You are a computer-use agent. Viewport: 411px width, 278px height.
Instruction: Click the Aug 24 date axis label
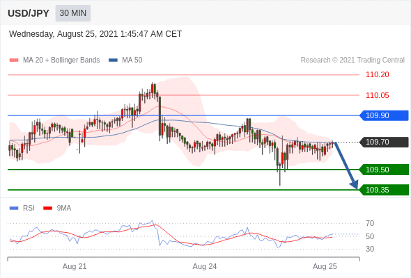(204, 266)
